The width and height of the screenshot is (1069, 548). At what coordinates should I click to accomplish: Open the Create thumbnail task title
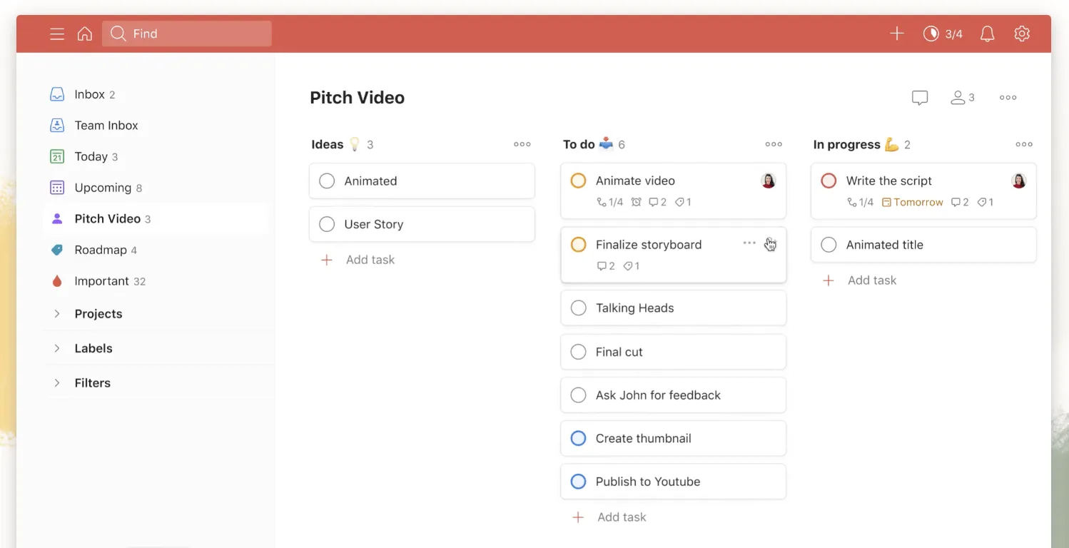[x=644, y=438]
